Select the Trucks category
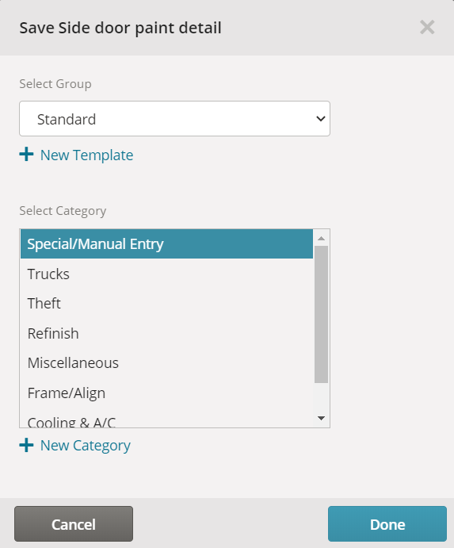Viewport: 454px width, 548px height. (x=166, y=274)
